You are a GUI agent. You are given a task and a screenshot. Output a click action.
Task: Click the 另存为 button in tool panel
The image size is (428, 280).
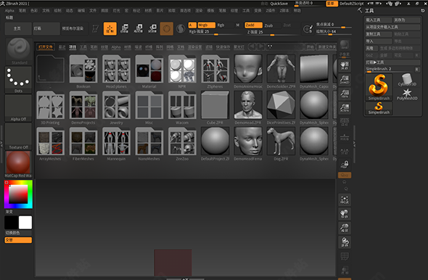pos(407,20)
